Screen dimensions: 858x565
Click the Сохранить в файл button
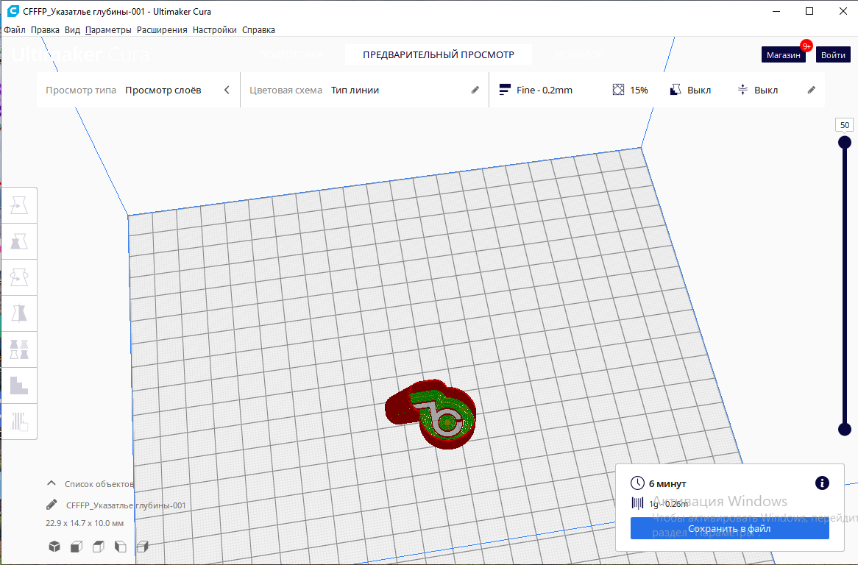click(x=729, y=529)
